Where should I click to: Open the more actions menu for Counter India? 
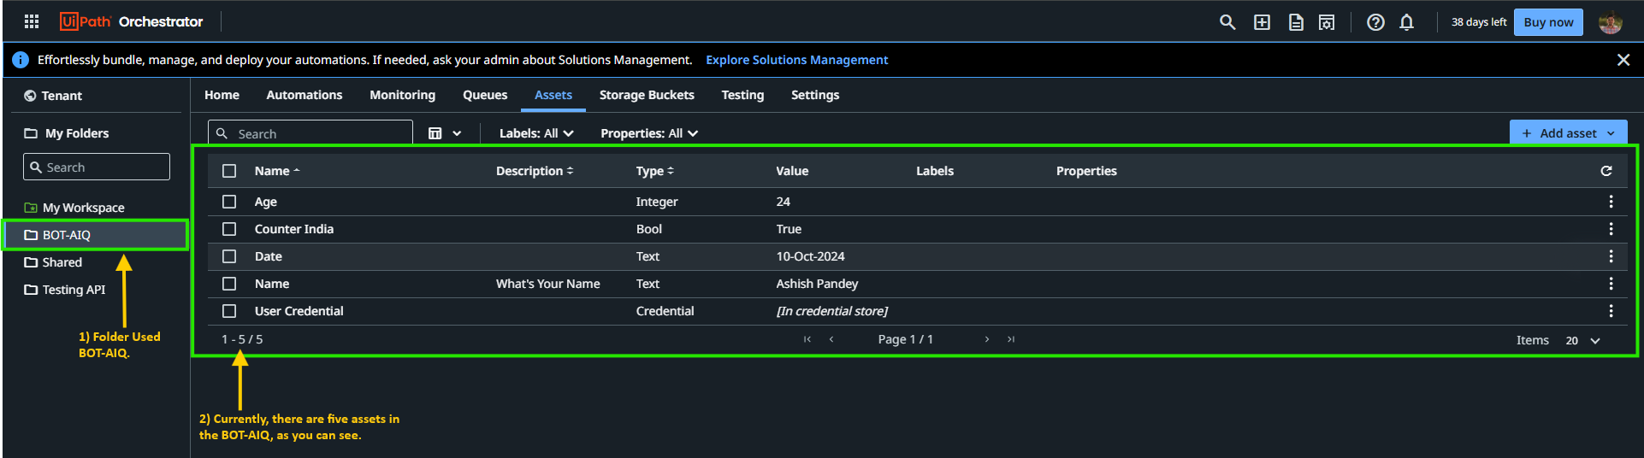tap(1611, 229)
